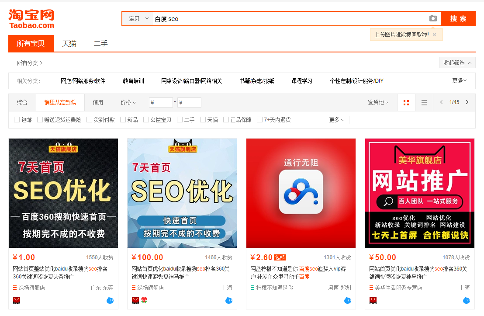Click the maximum price input field
Viewport: 484px width, 316px height.
189,102
